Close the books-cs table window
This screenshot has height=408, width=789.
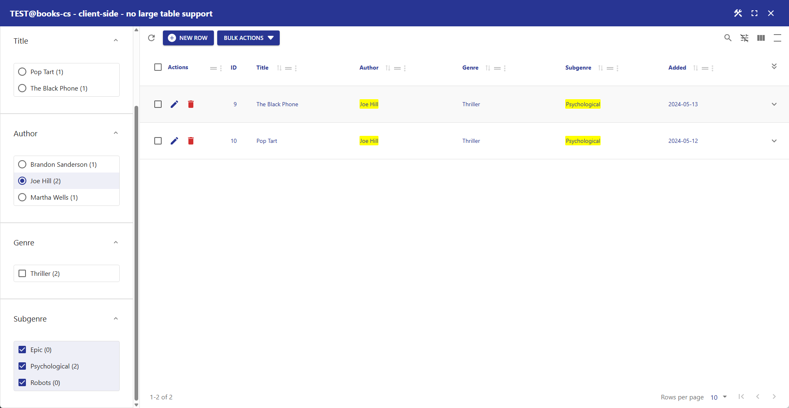coord(771,13)
